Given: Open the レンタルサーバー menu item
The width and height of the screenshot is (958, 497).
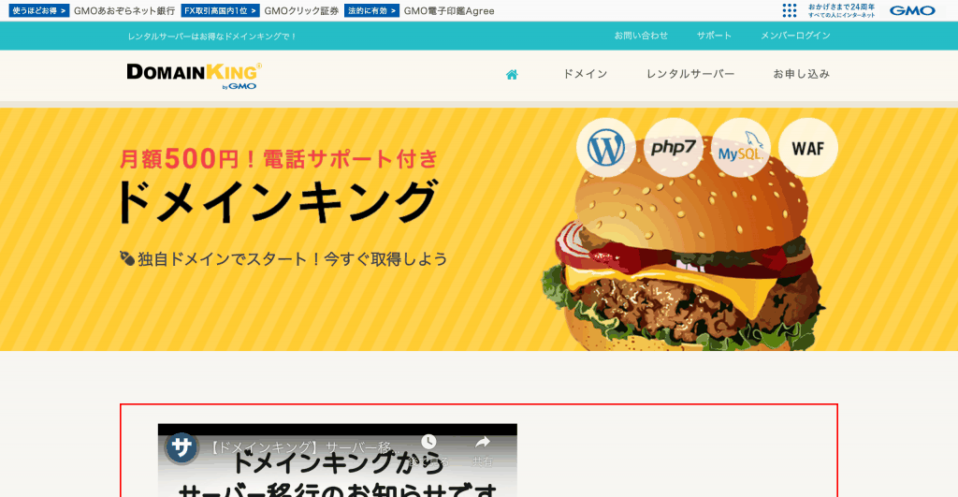Looking at the screenshot, I should click(x=690, y=74).
